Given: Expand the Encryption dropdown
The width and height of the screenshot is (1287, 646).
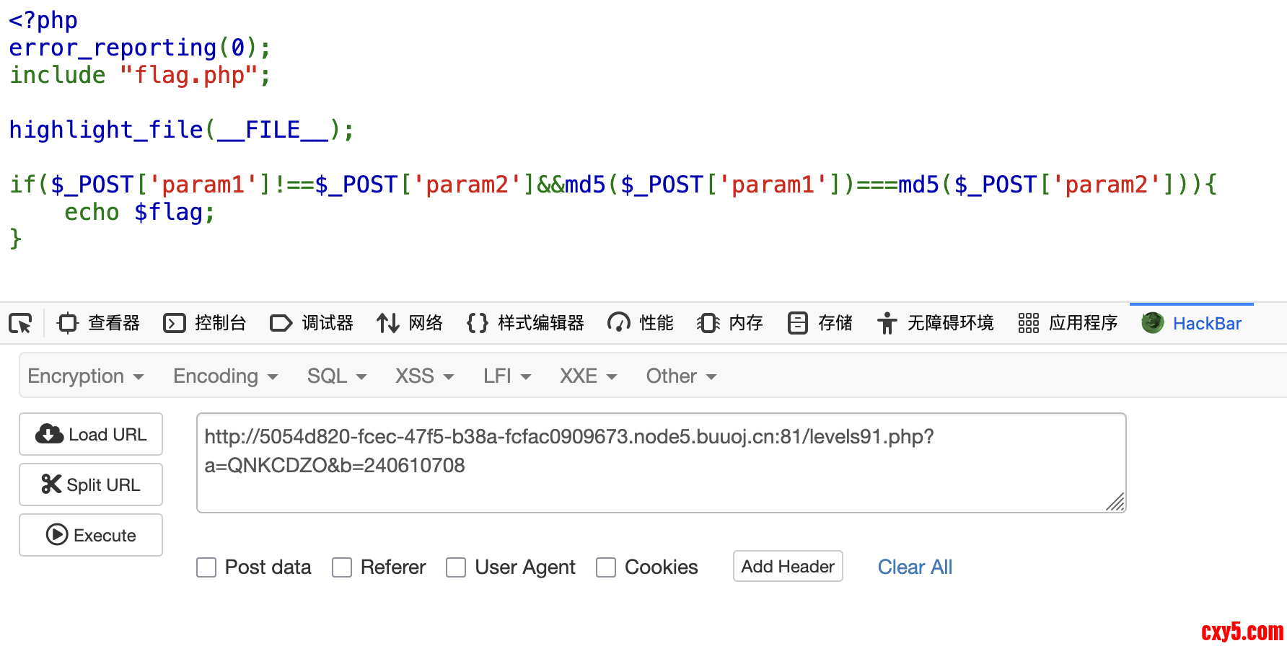Looking at the screenshot, I should click(86, 376).
